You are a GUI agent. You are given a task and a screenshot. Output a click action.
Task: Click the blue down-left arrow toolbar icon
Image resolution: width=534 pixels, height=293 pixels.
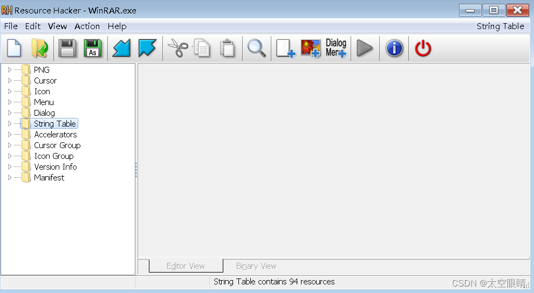(121, 48)
